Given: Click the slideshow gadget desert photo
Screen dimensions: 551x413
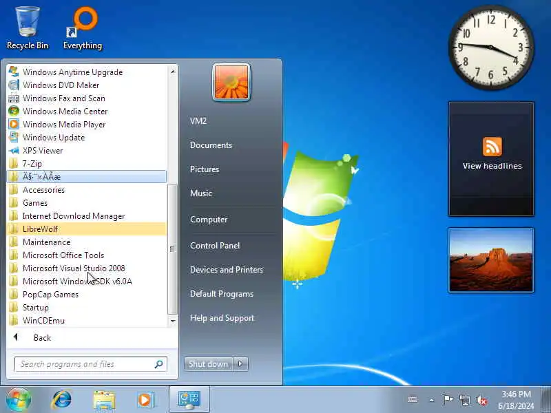Looking at the screenshot, I should (491, 260).
